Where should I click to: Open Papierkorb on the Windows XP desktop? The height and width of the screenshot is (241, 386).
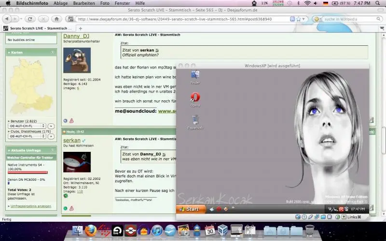pos(195,120)
